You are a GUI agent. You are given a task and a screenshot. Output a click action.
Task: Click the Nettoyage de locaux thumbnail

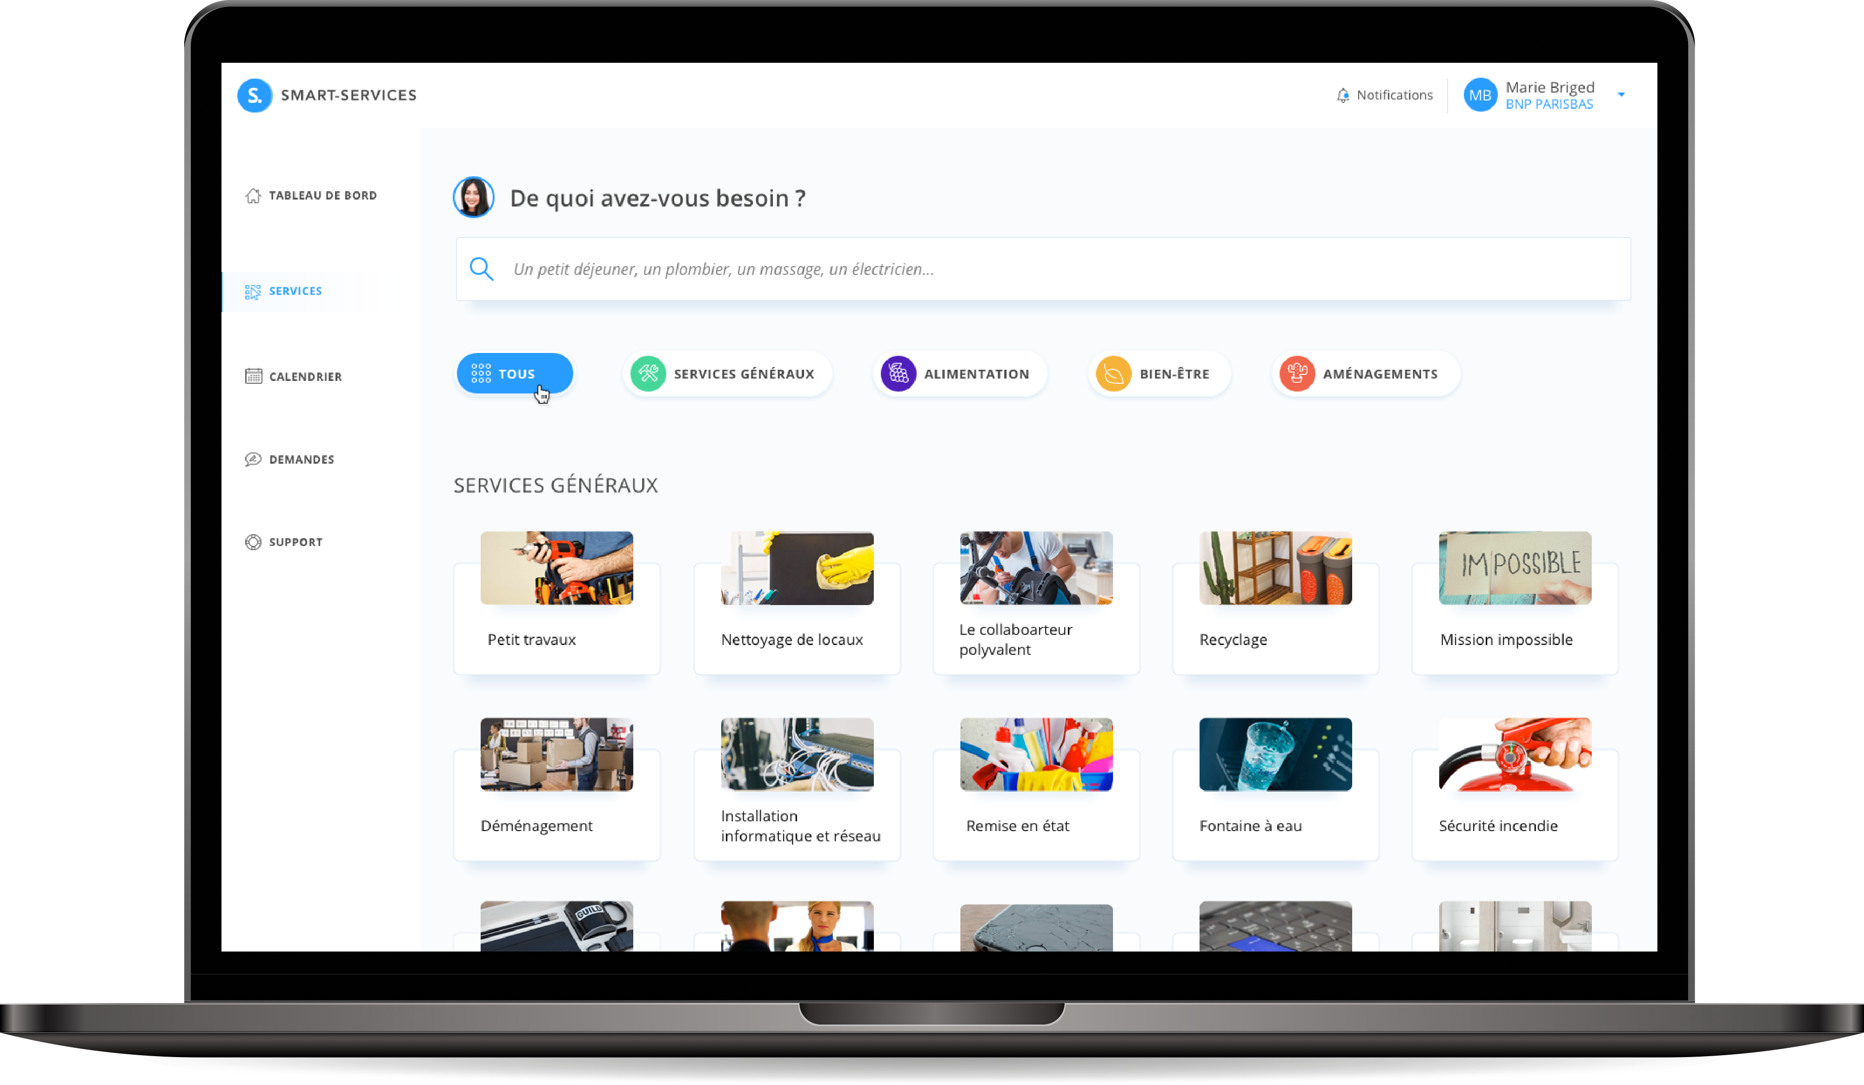[x=798, y=566]
